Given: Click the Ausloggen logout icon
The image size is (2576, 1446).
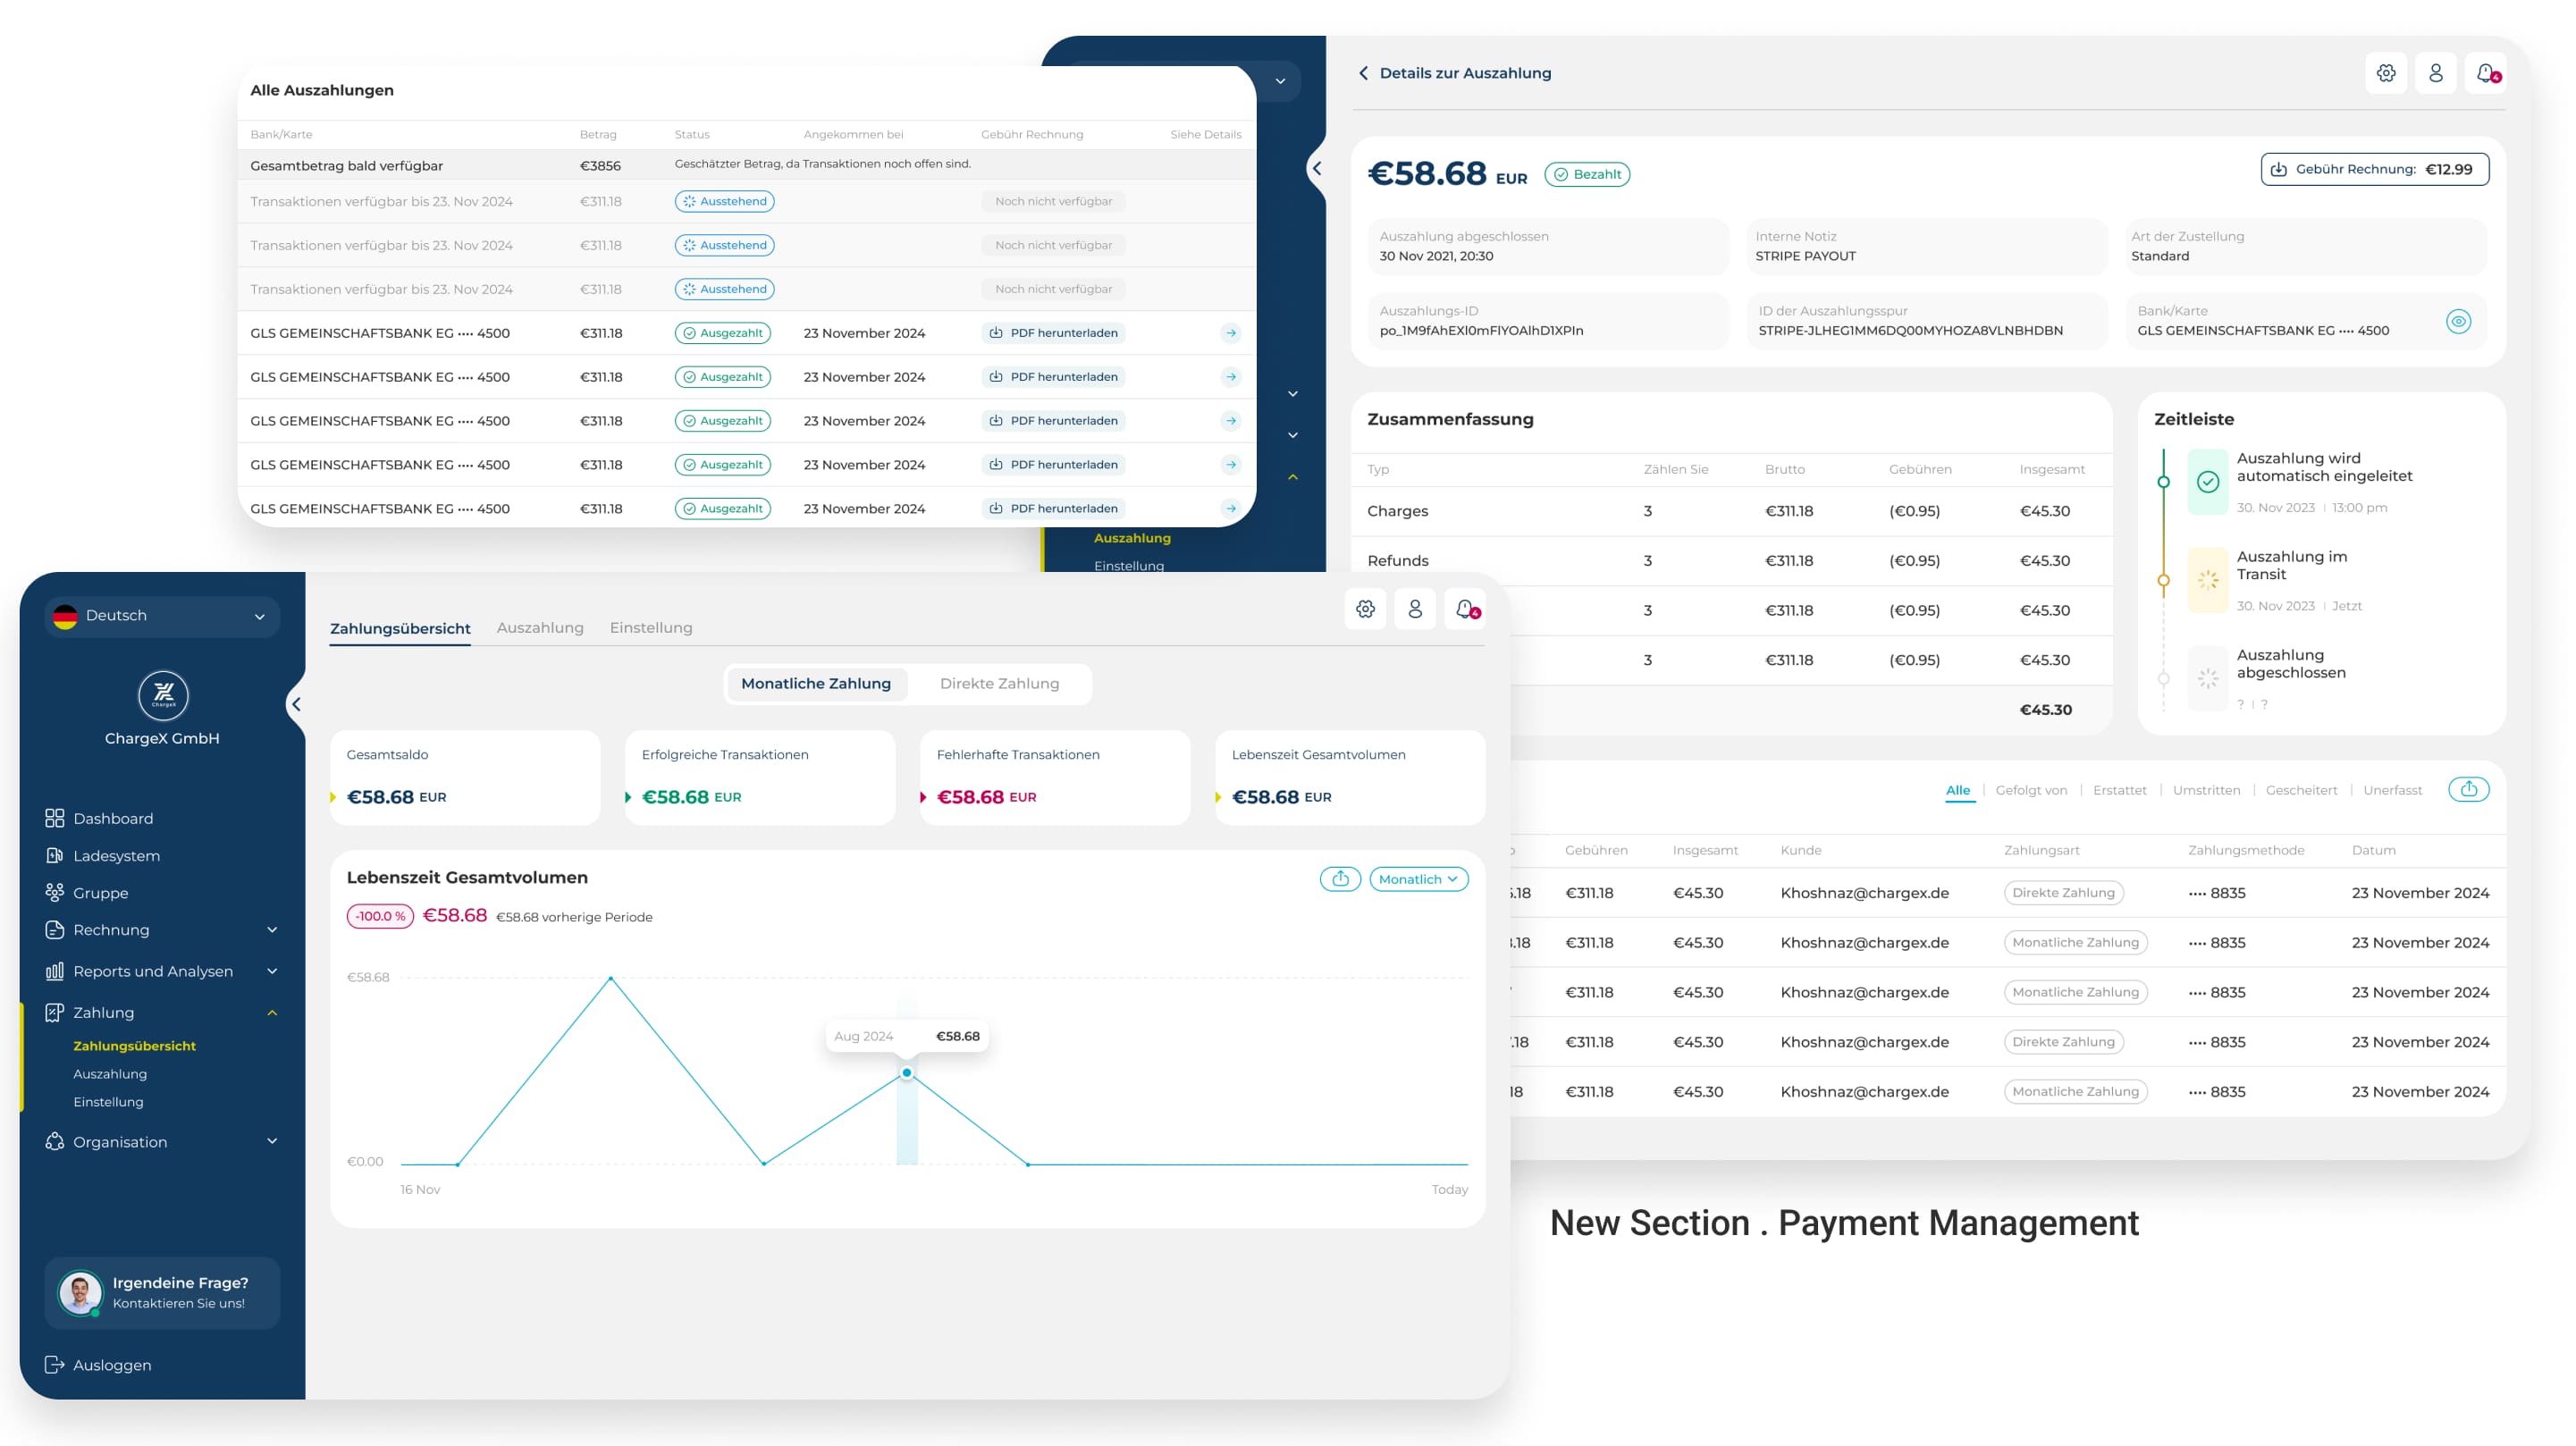Looking at the screenshot, I should pyautogui.click(x=55, y=1365).
